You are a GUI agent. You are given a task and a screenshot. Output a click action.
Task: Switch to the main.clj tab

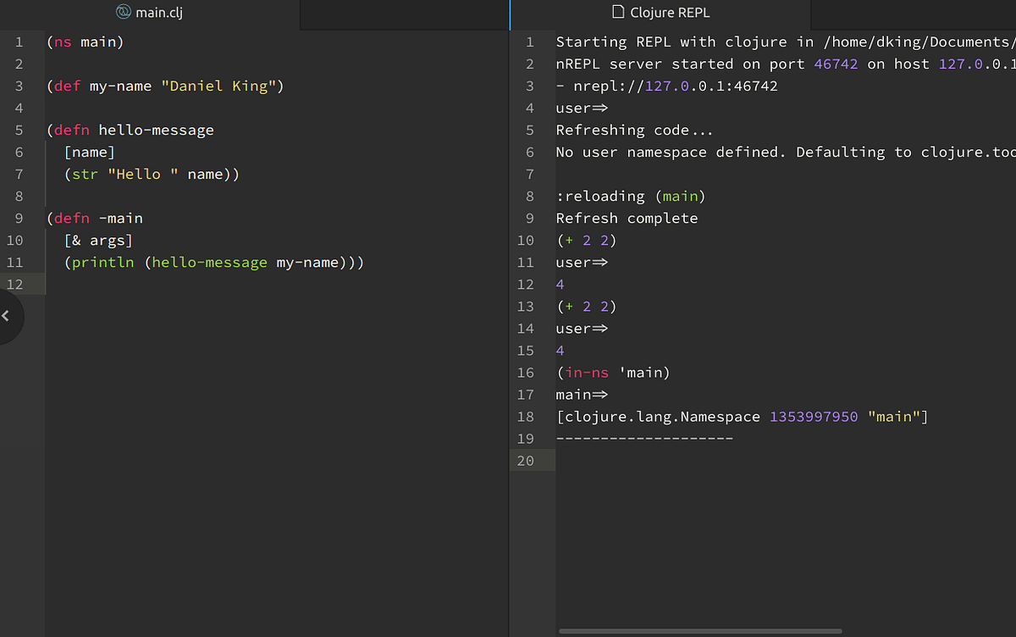tap(150, 13)
